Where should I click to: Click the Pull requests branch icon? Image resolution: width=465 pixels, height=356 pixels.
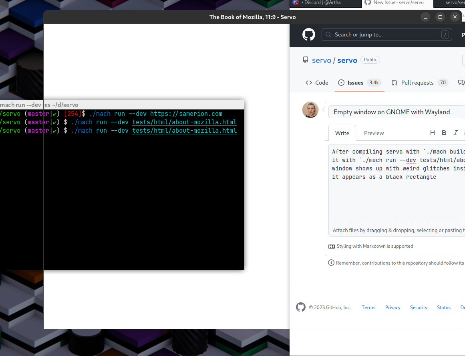click(394, 82)
